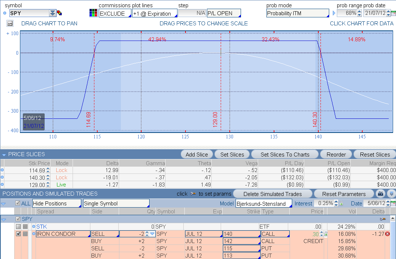Viewport: 396px width, 259px height.
Task: Click the lock icon beside the .30 price
Action: (326, 234)
